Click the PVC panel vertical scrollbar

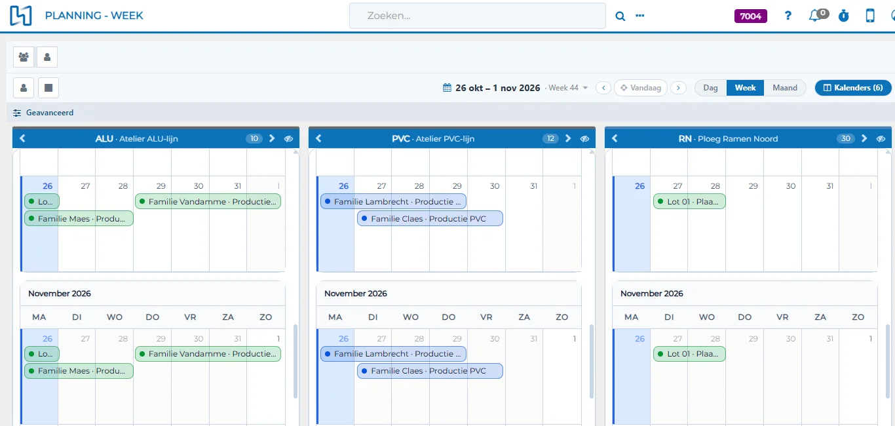(x=590, y=361)
